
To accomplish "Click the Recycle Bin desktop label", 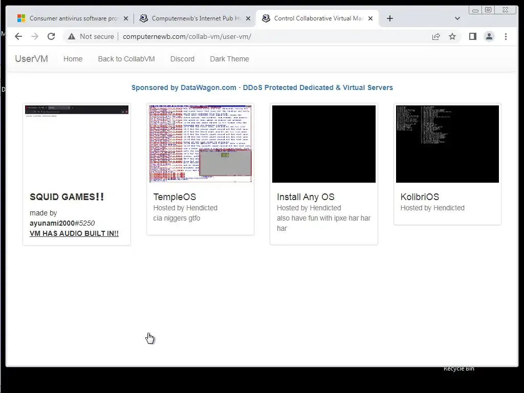I will point(459,368).
